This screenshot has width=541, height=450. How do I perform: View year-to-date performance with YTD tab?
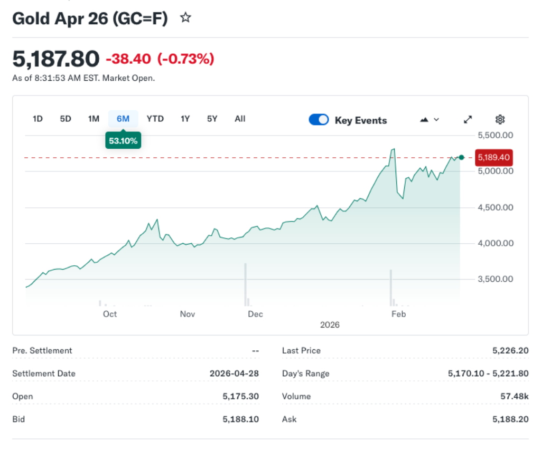coord(155,119)
